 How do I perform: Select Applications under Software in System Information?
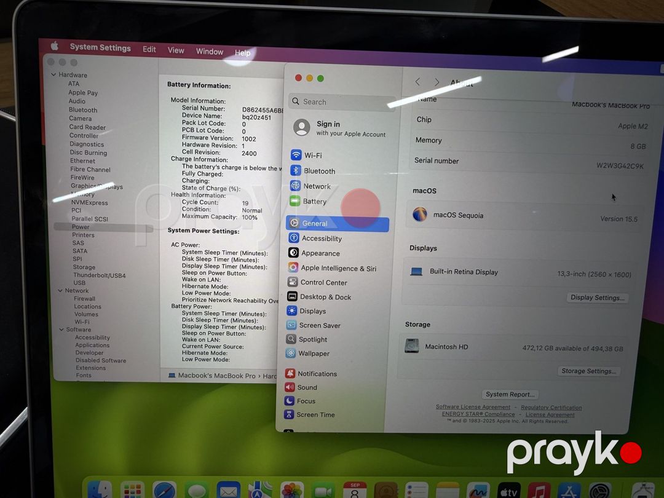(x=92, y=345)
